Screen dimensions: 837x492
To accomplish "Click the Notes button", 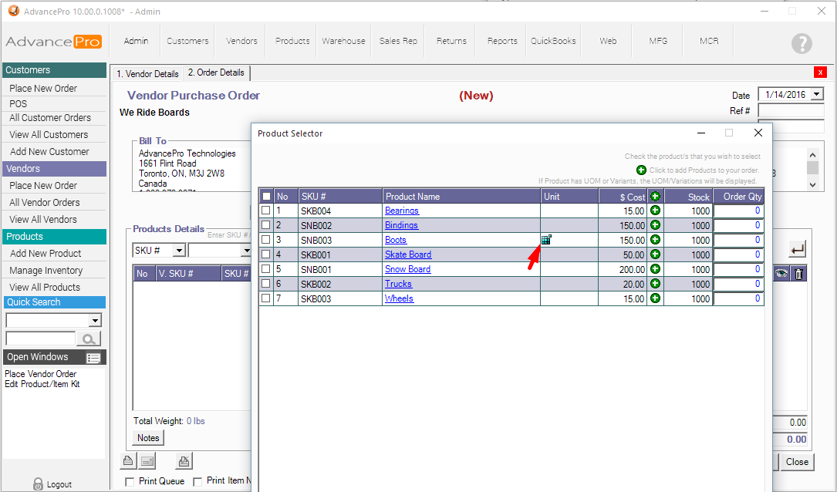I will (148, 438).
